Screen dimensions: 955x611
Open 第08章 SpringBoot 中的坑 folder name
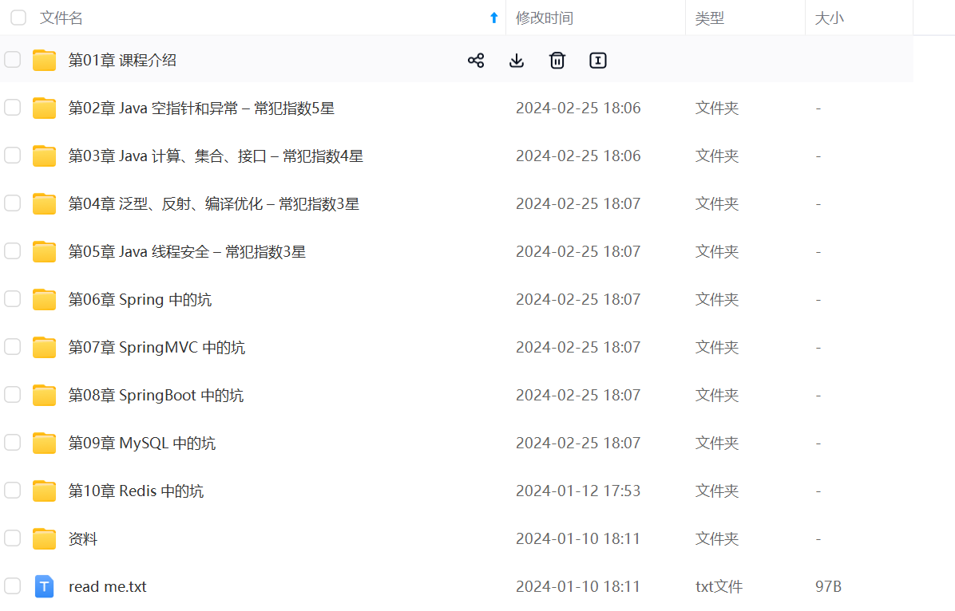pyautogui.click(x=156, y=395)
